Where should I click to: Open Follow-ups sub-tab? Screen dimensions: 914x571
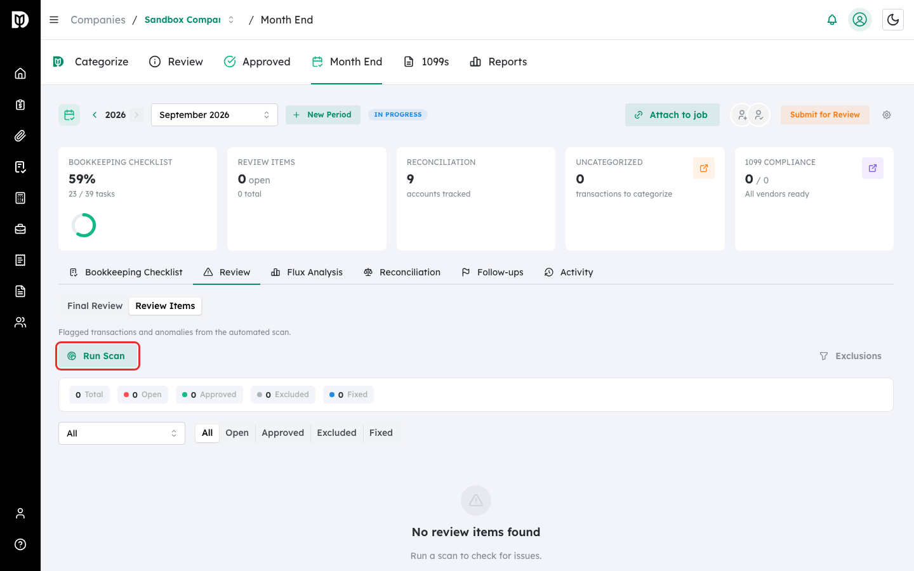pos(493,272)
